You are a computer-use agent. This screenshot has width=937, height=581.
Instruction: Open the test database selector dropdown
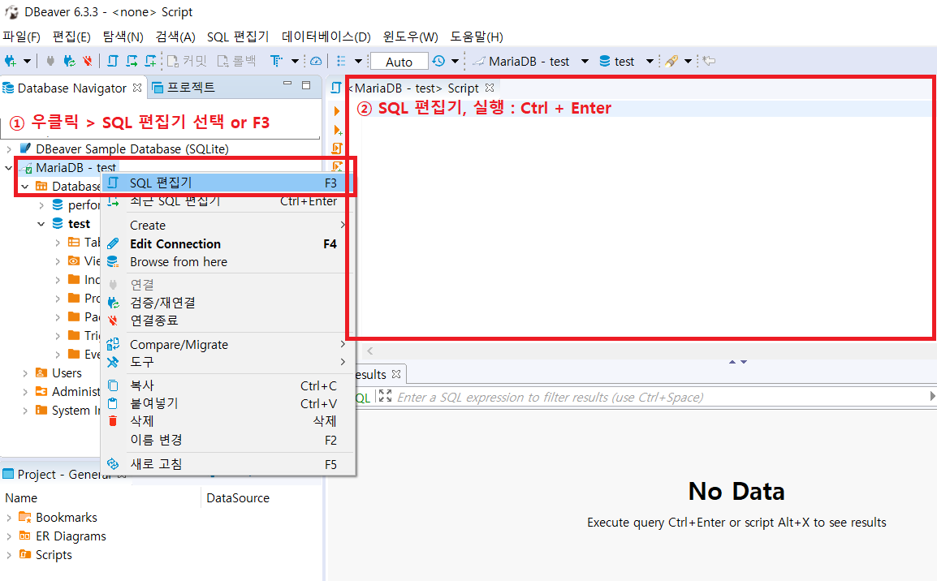coord(626,62)
